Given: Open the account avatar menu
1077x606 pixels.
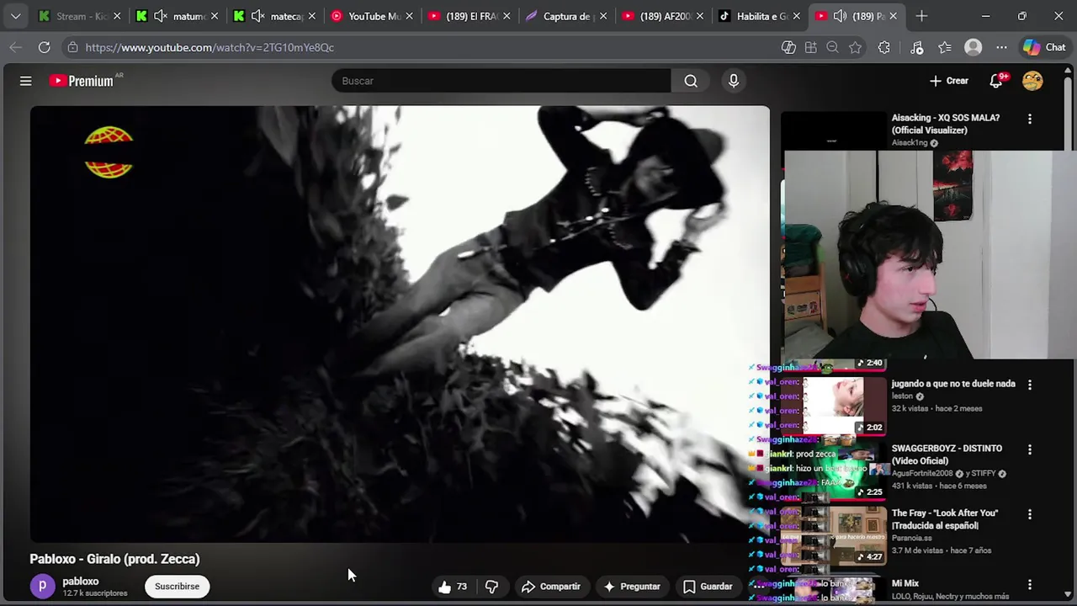Looking at the screenshot, I should point(1032,81).
